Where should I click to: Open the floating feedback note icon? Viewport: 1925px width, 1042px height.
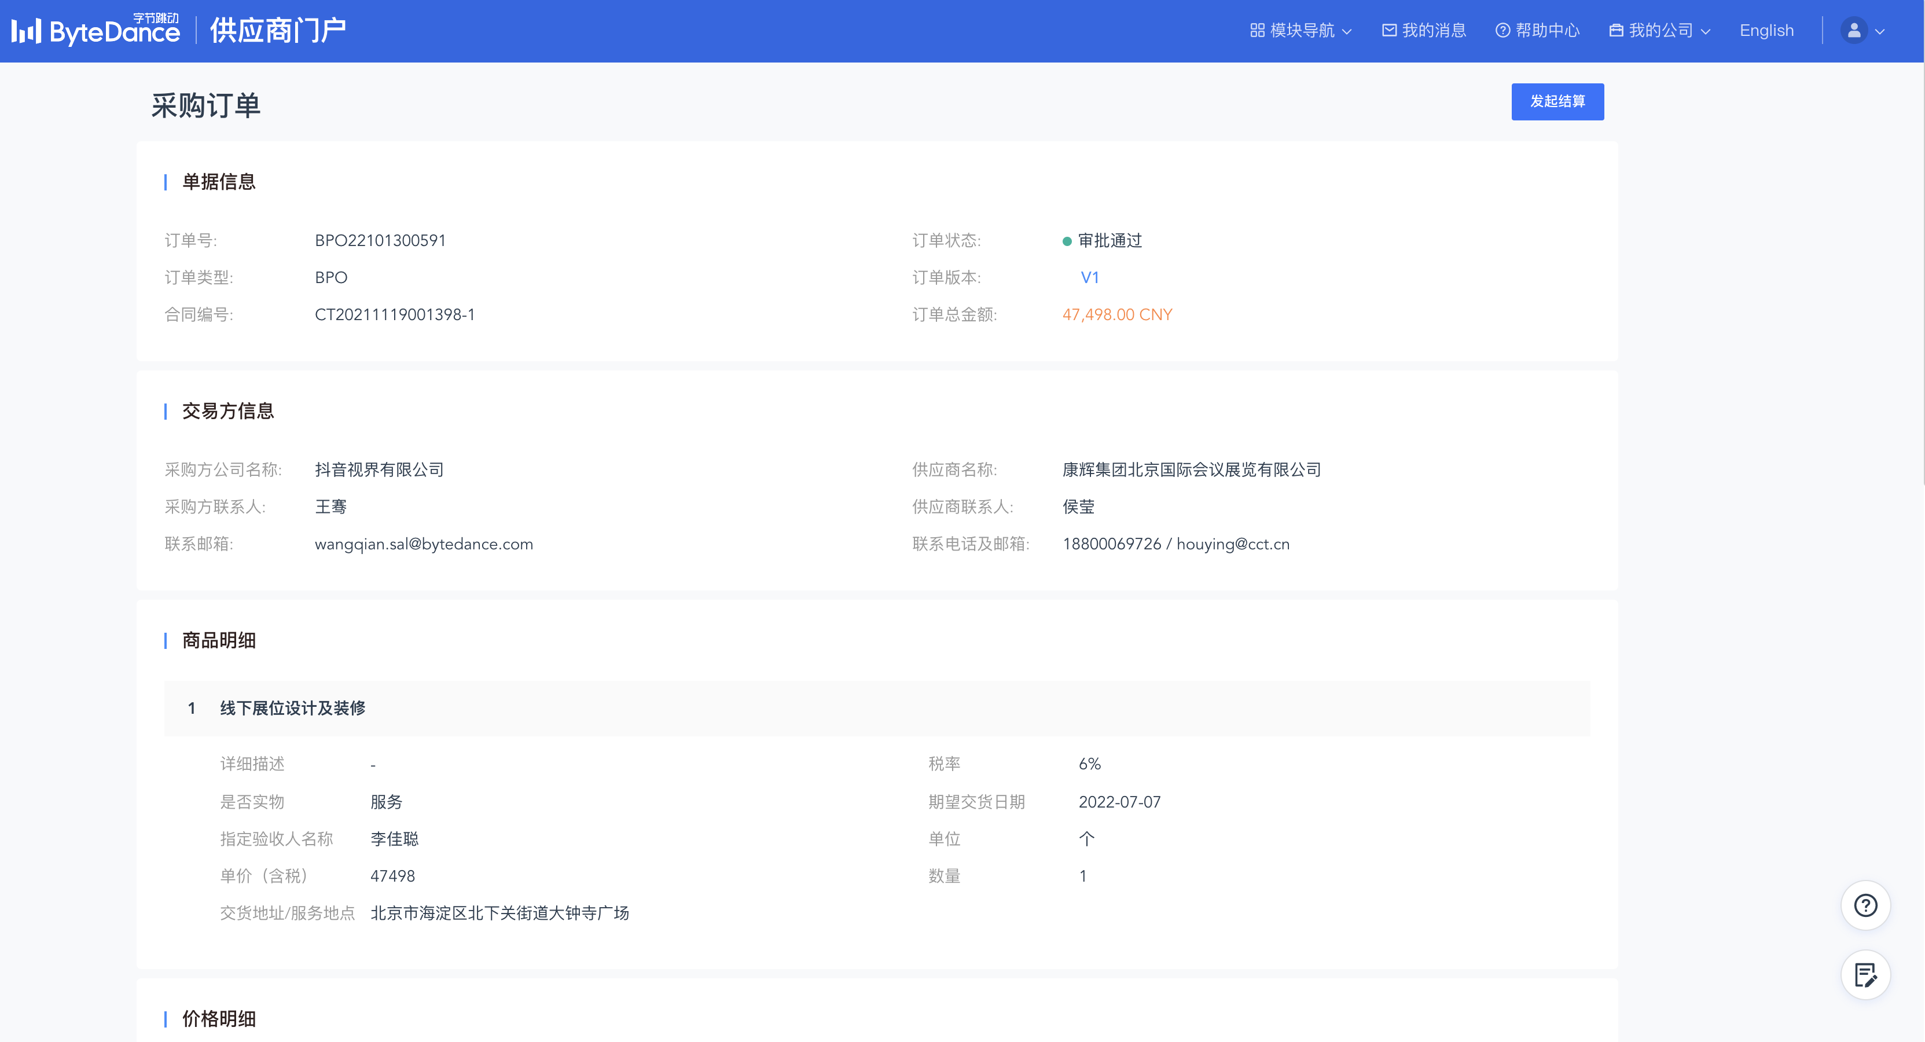[x=1865, y=975]
